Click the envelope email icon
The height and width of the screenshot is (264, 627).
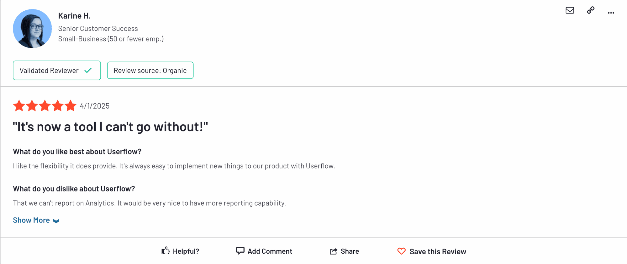pos(570,10)
